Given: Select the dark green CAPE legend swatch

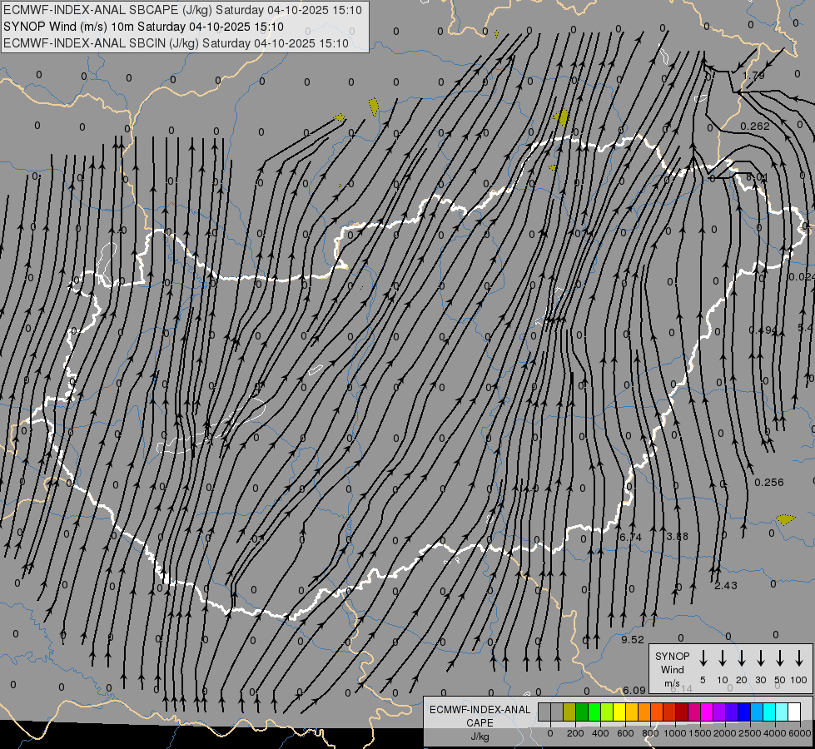Looking at the screenshot, I should pos(582,712).
